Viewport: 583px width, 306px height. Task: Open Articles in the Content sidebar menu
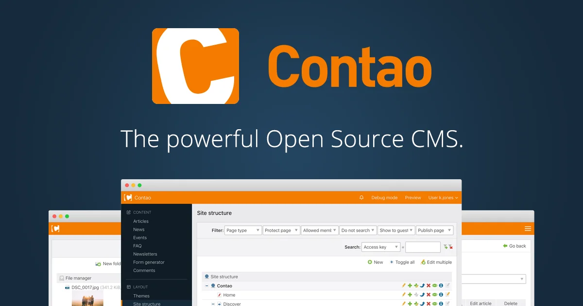(x=141, y=221)
